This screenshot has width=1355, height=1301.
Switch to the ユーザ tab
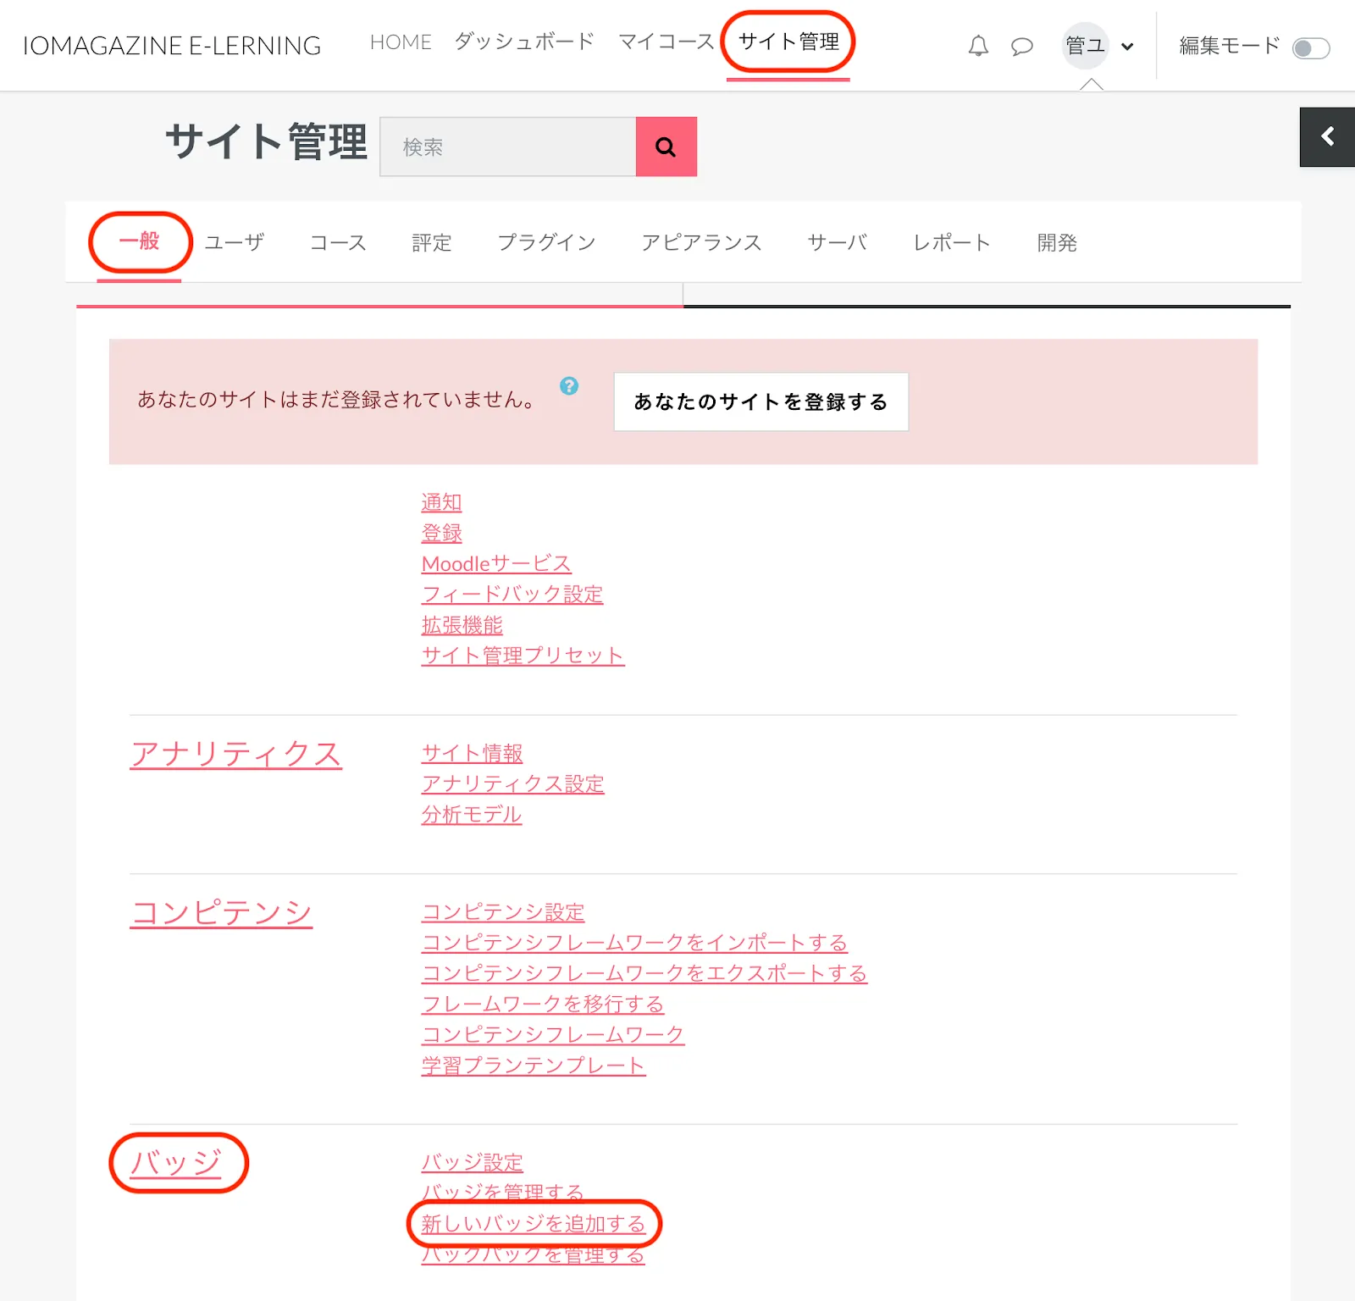235,243
